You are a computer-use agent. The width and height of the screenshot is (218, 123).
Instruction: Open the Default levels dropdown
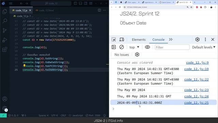tap(204, 47)
